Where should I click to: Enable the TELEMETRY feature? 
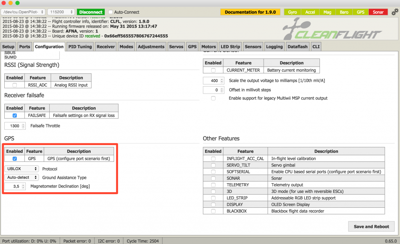click(x=213, y=185)
